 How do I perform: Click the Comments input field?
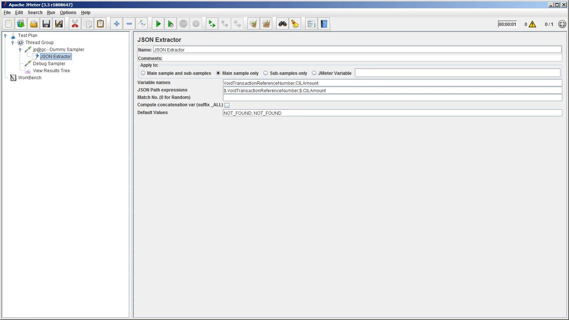click(362, 58)
